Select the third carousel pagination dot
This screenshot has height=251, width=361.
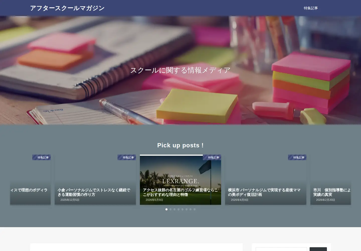pyautogui.click(x=174, y=209)
